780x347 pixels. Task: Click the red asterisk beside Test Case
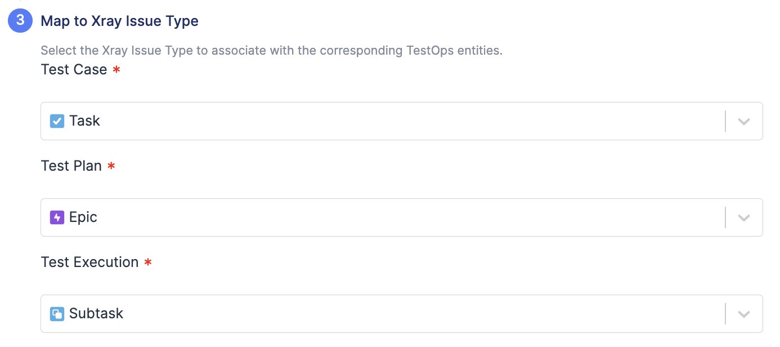point(116,70)
